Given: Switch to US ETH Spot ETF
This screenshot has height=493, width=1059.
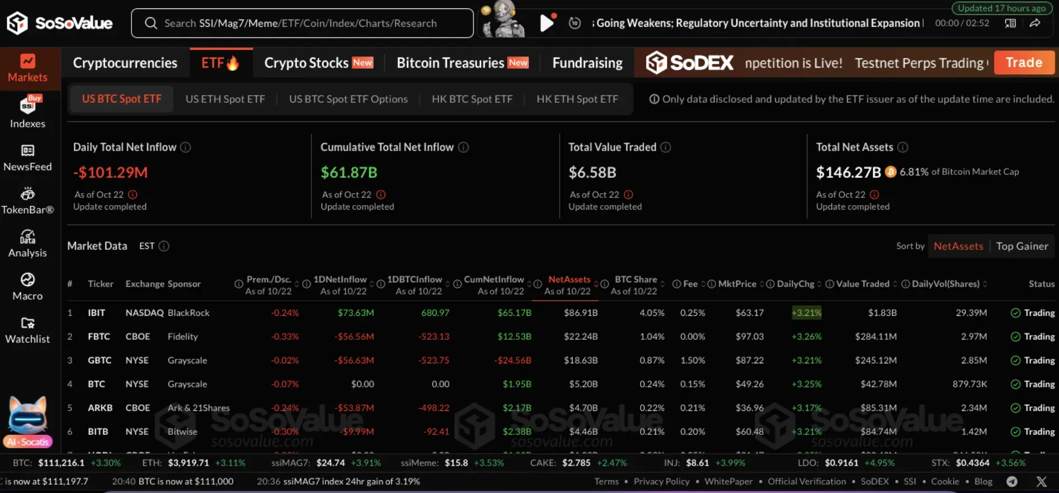Looking at the screenshot, I should (x=225, y=99).
